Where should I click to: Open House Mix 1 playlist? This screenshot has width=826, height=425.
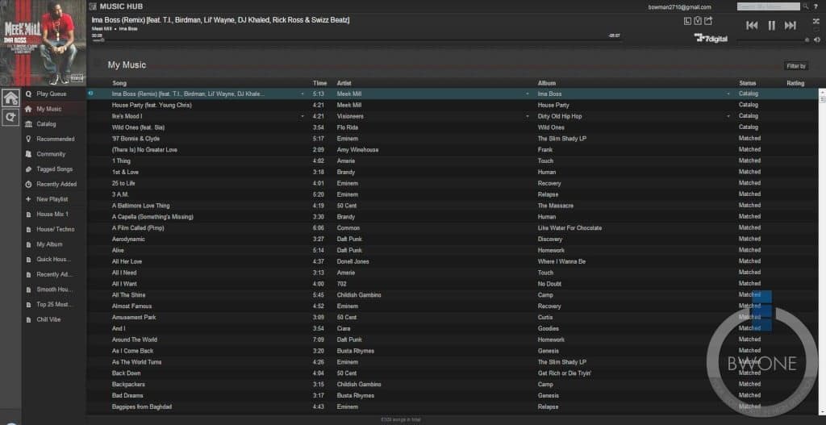click(x=54, y=215)
